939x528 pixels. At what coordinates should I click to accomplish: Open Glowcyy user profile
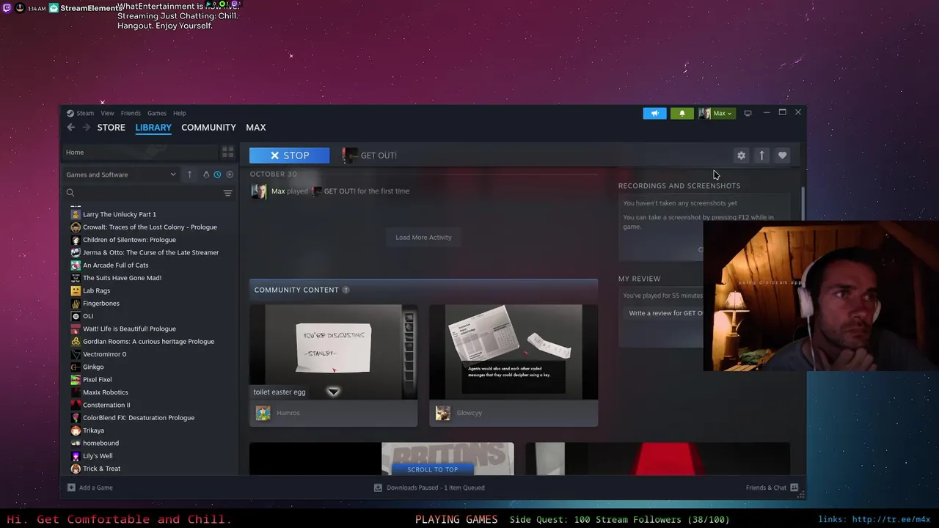(x=469, y=413)
